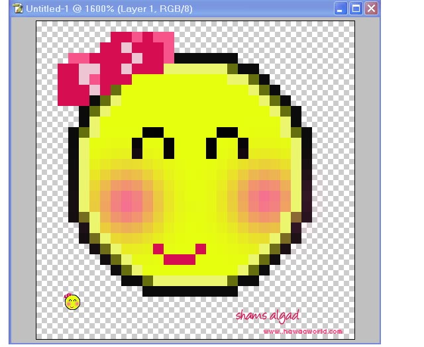Click the black outline at bottom of face
The width and height of the screenshot is (424, 347).
[190, 291]
